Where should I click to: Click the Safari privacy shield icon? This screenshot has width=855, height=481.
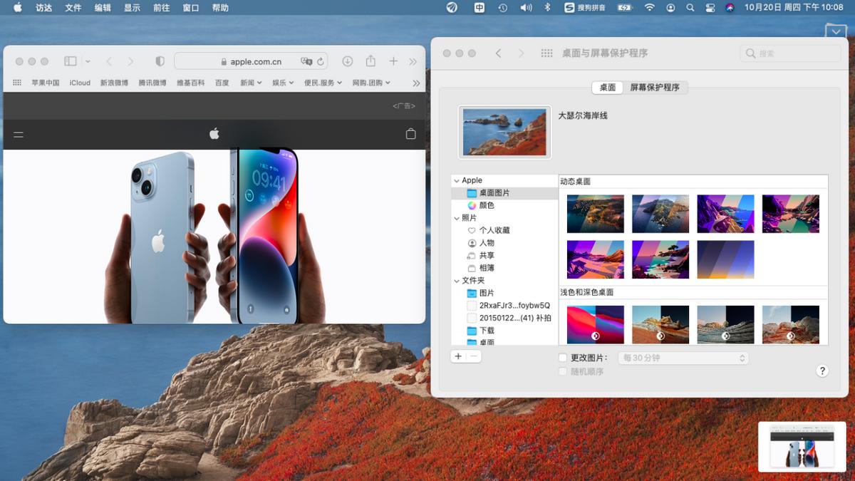point(160,61)
